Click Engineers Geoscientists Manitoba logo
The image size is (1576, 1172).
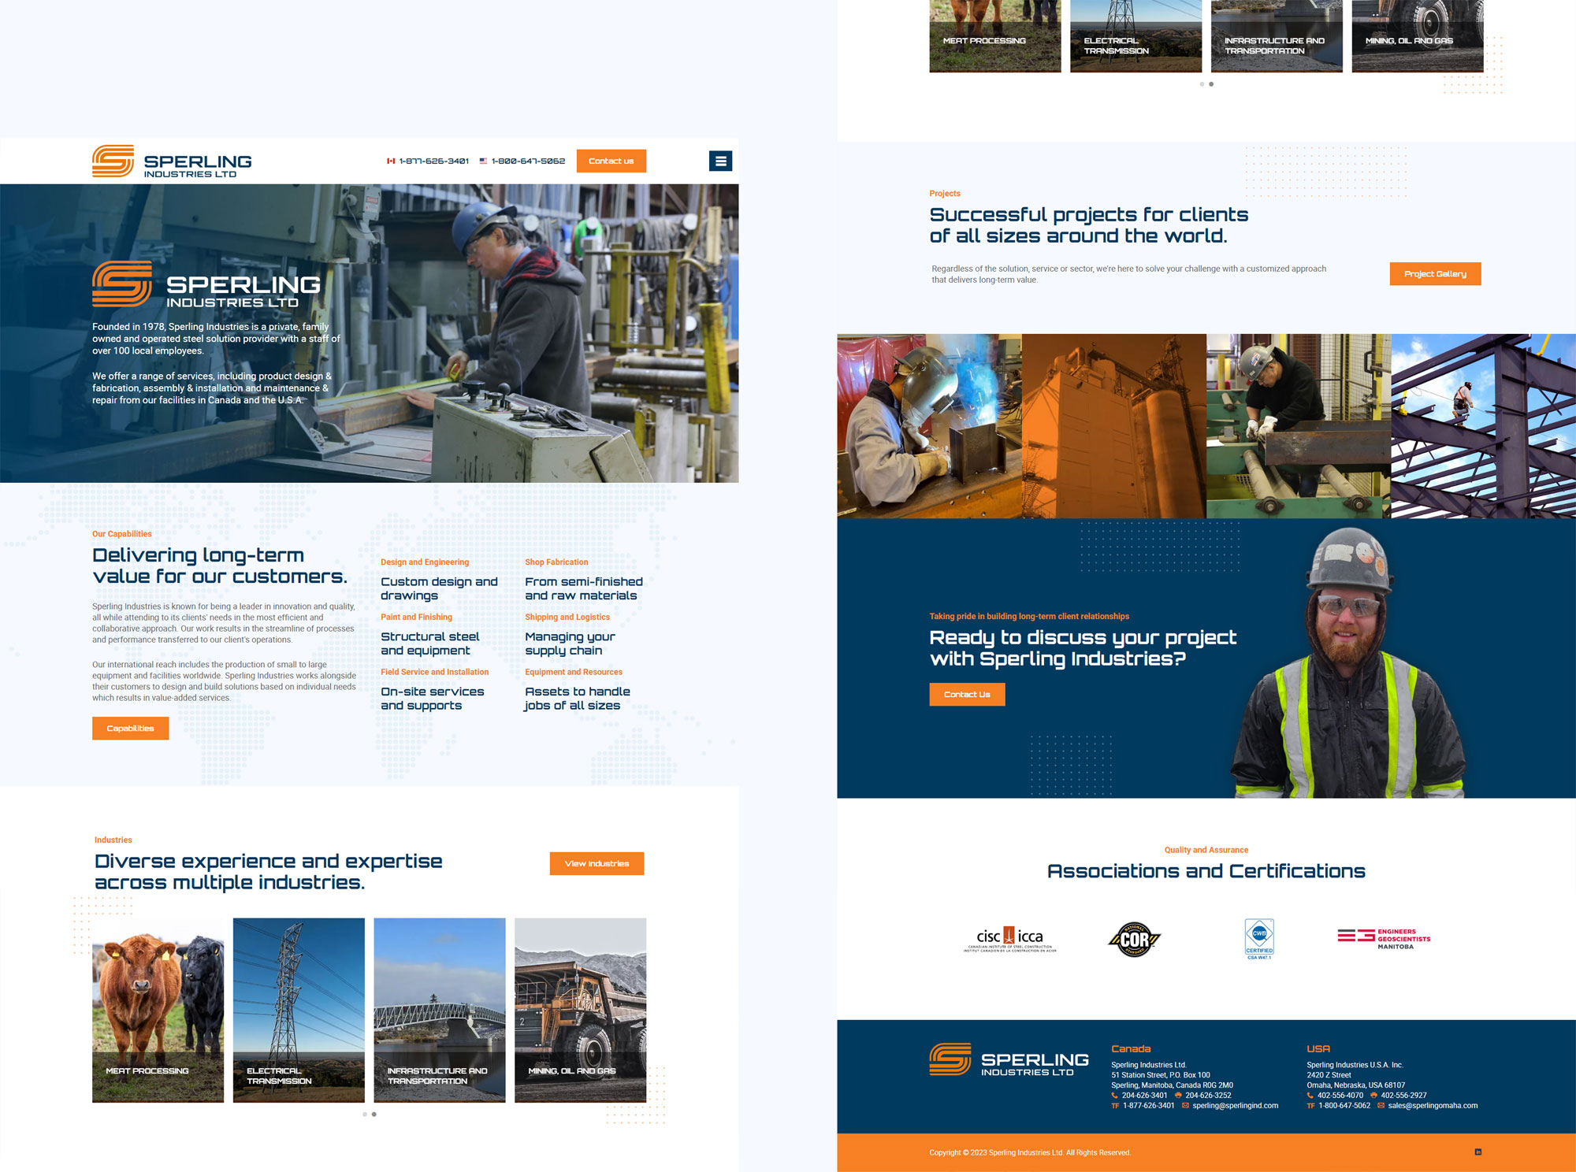[x=1384, y=938]
